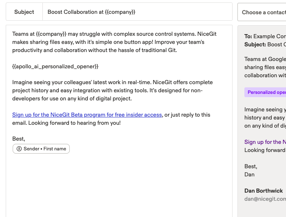Viewport: 286px width, 217px height.
Task: Click the bold 'Subject:' line in preview
Action: (x=265, y=44)
